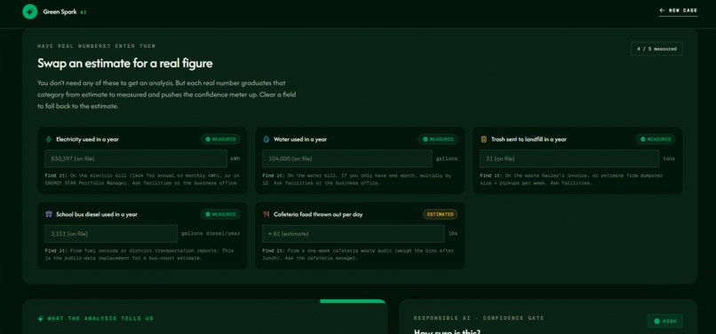Screen dimensions: 716x334
Task: Click the New Case back link
Action: point(678,11)
